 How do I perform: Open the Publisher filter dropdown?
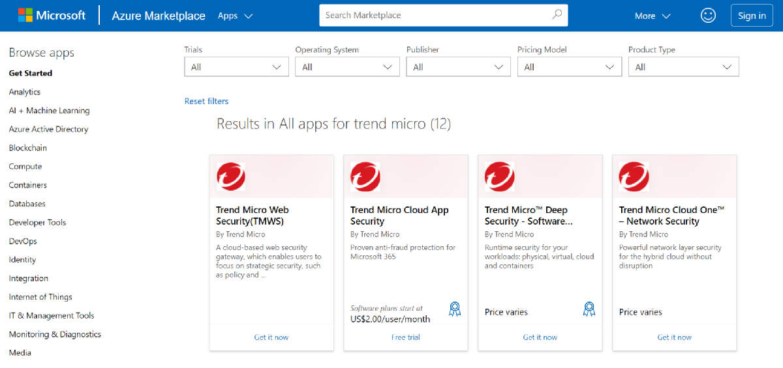[458, 67]
